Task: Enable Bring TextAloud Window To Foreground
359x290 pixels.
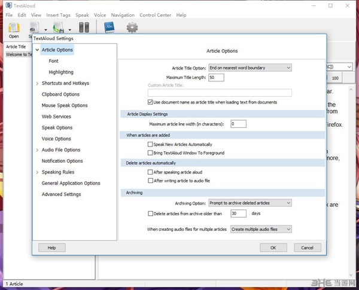Action: pos(150,153)
